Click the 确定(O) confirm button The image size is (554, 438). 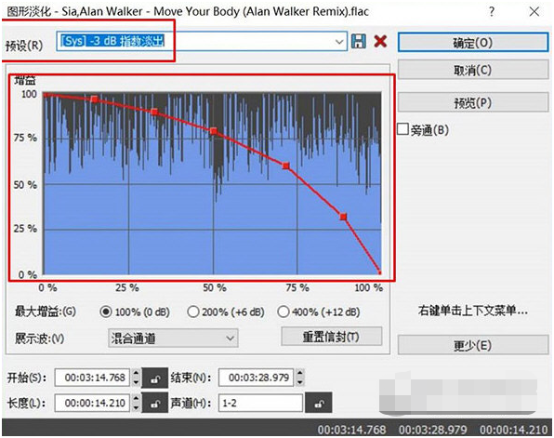(473, 43)
